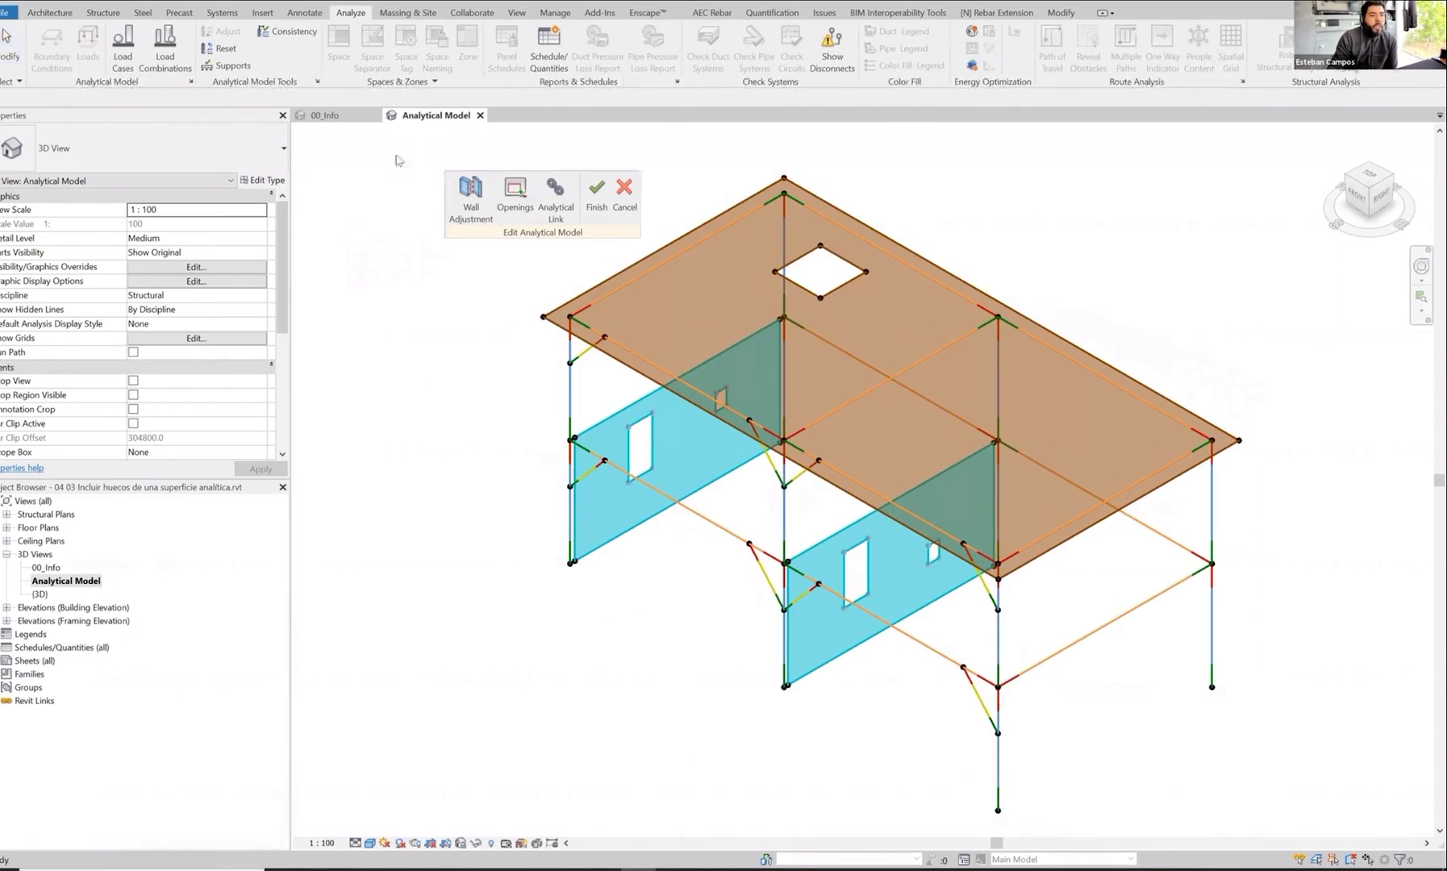This screenshot has width=1447, height=871.
Task: Switch to the Structure ribbon tab
Action: point(102,13)
